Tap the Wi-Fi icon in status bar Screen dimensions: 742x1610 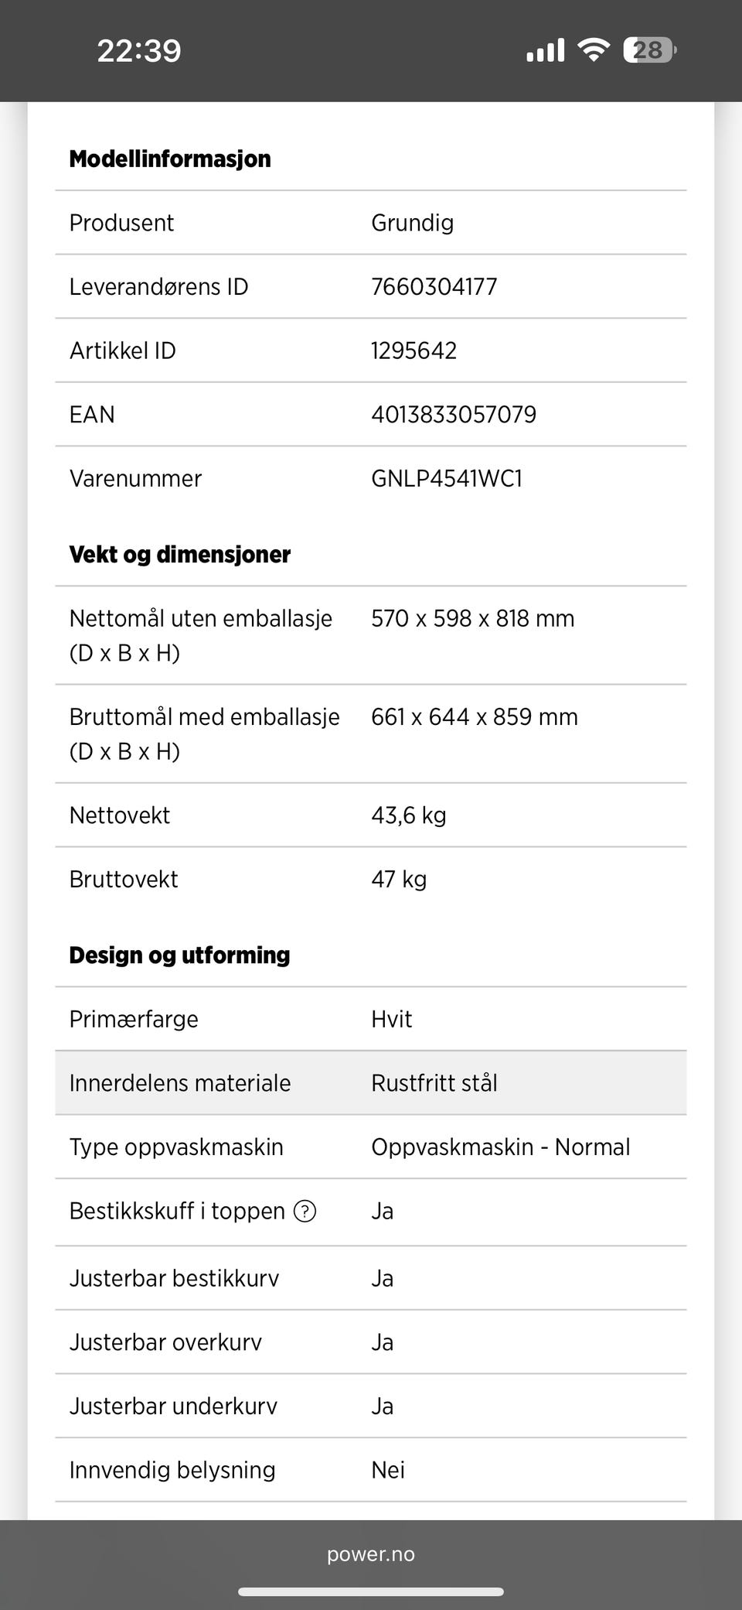[x=594, y=50]
